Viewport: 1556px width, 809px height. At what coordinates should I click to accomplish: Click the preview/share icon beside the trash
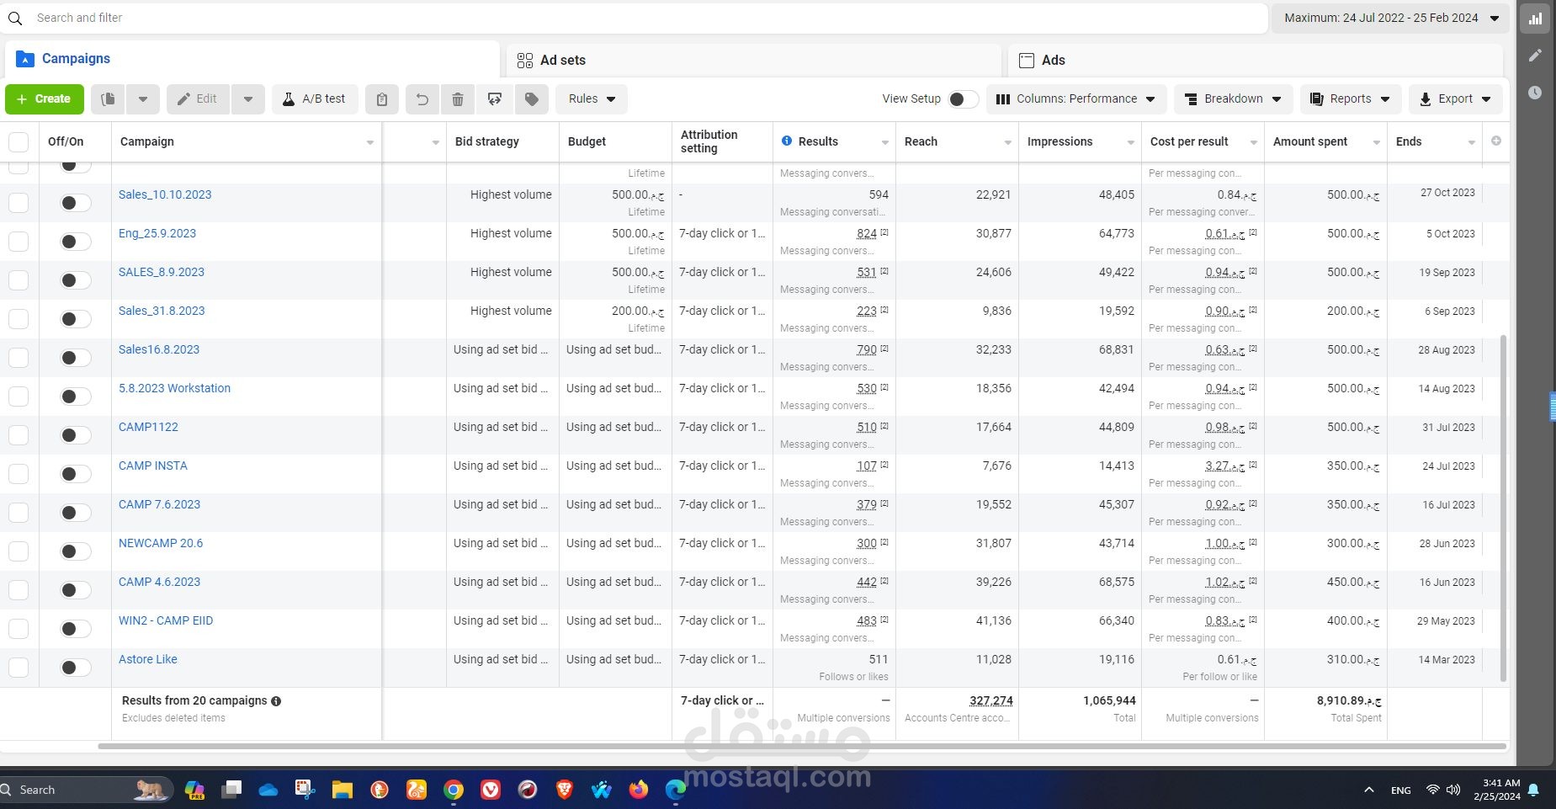click(x=495, y=99)
